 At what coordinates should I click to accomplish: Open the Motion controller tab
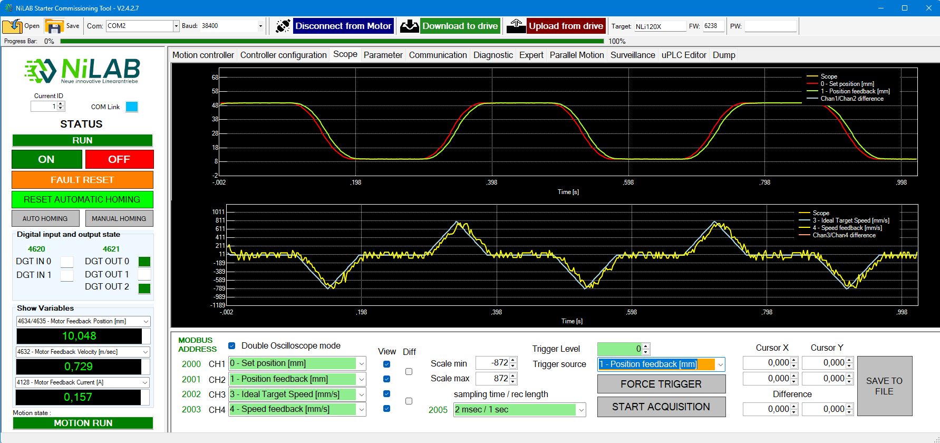click(203, 55)
